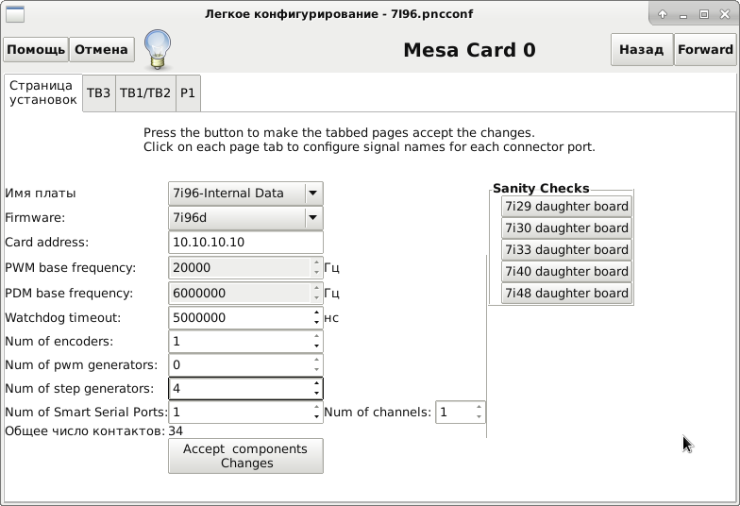Open the TB1/TB2 tab
Viewport: 740px width, 506px height.
[x=145, y=93]
